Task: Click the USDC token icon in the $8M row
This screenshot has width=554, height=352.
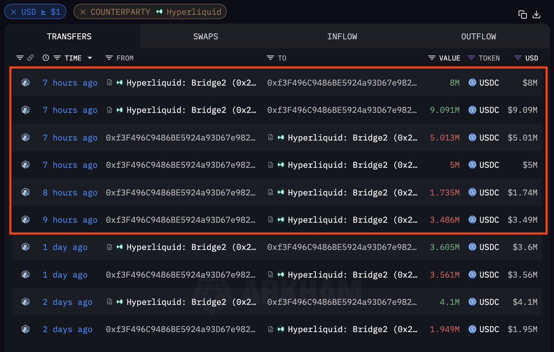Action: (472, 83)
